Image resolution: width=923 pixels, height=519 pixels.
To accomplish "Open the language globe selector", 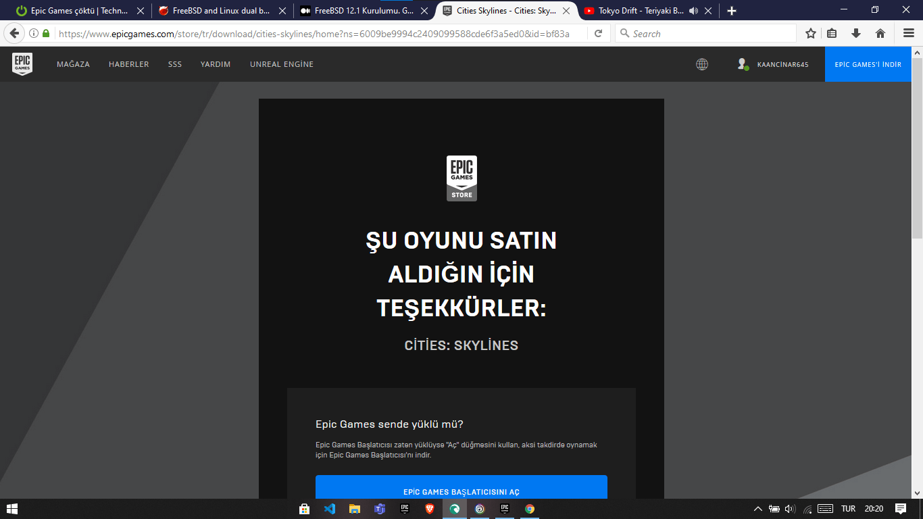I will pos(702,64).
